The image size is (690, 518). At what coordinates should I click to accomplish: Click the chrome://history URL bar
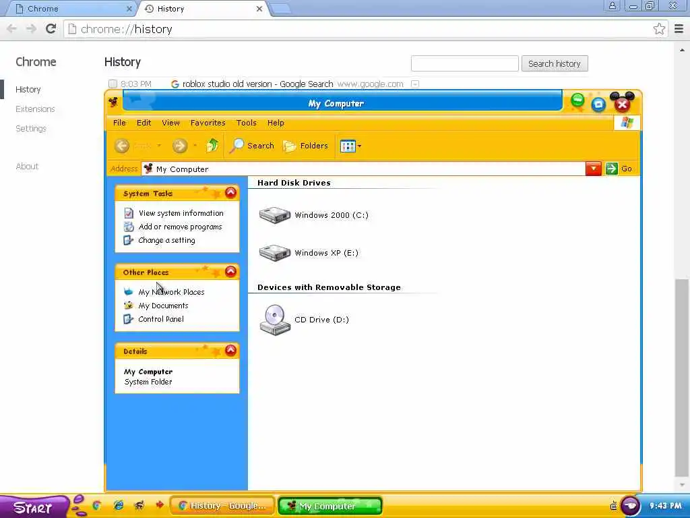[357, 29]
